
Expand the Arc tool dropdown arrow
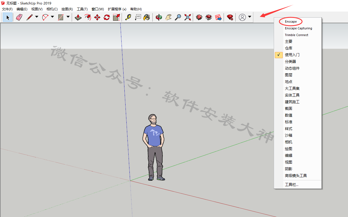(x=52, y=17)
